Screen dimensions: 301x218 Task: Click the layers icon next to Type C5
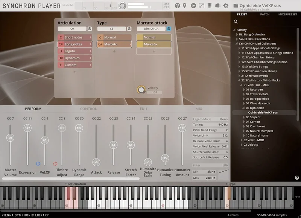point(129,29)
